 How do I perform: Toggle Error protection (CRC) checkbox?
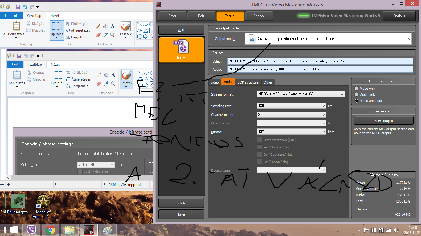click(260, 140)
